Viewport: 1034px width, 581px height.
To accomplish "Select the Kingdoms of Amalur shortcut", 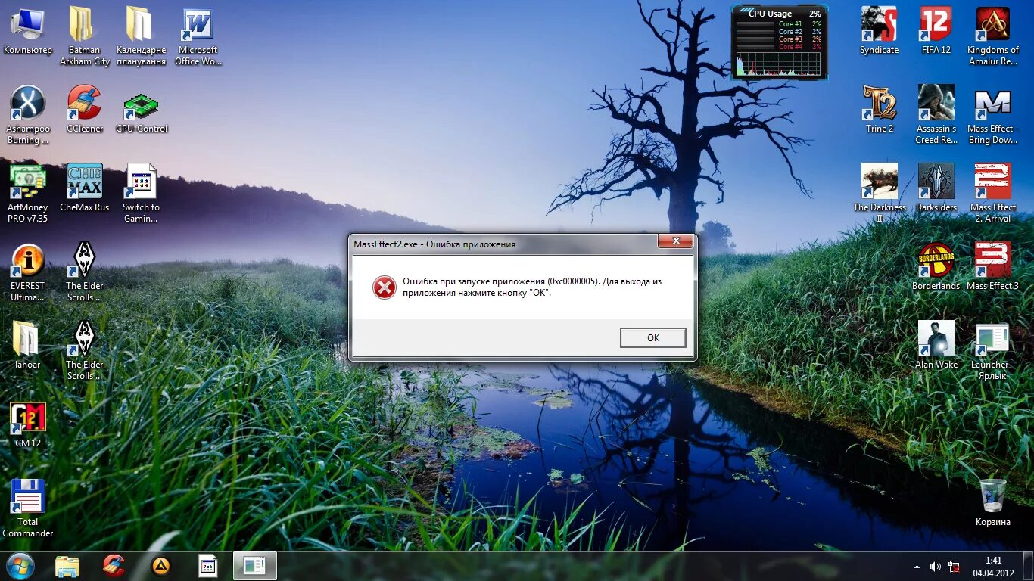I will pyautogui.click(x=993, y=36).
